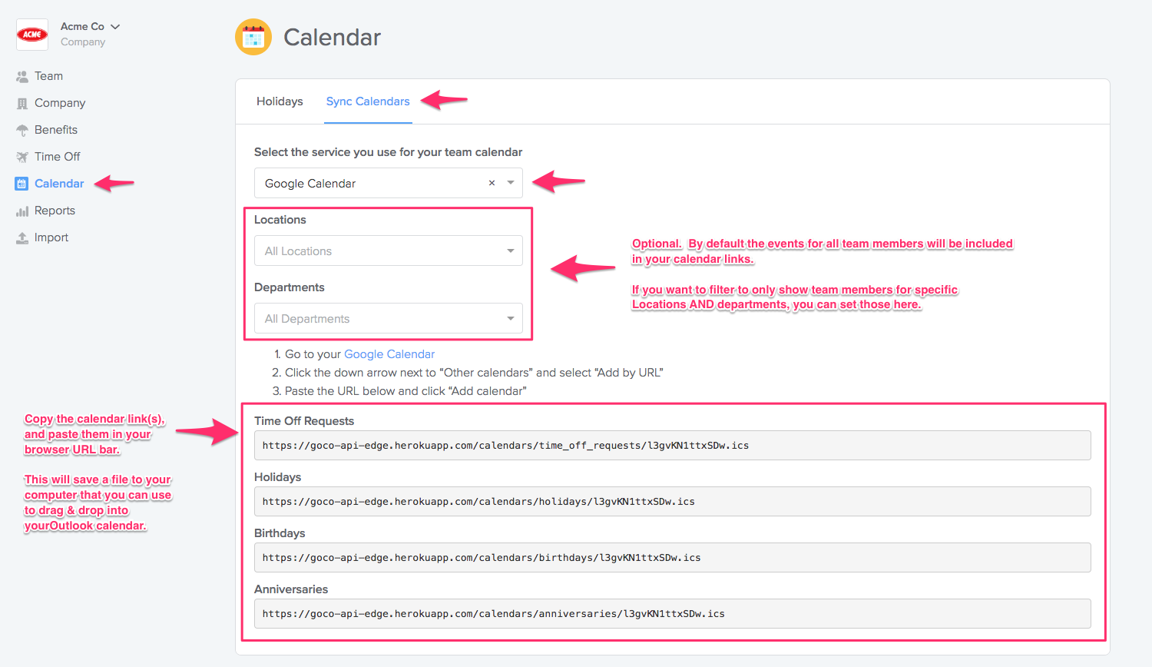The width and height of the screenshot is (1152, 667).
Task: Open Time Off from the sidebar
Action: click(20, 156)
